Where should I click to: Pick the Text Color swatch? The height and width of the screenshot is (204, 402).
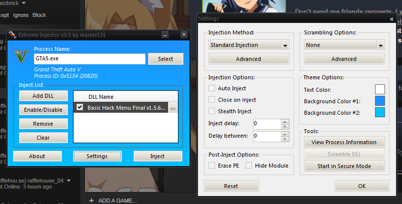coord(379,89)
